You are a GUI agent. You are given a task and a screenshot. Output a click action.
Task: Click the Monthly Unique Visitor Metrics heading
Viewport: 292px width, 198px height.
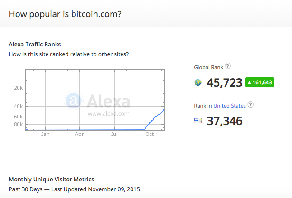(x=51, y=180)
